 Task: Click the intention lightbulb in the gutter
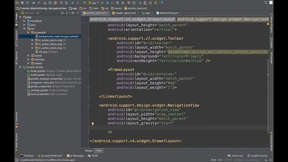pos(93,124)
